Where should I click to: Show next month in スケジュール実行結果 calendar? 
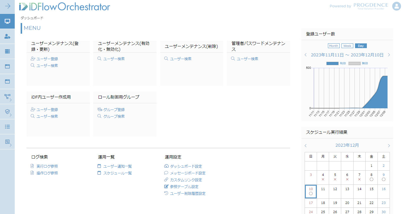pos(389,146)
